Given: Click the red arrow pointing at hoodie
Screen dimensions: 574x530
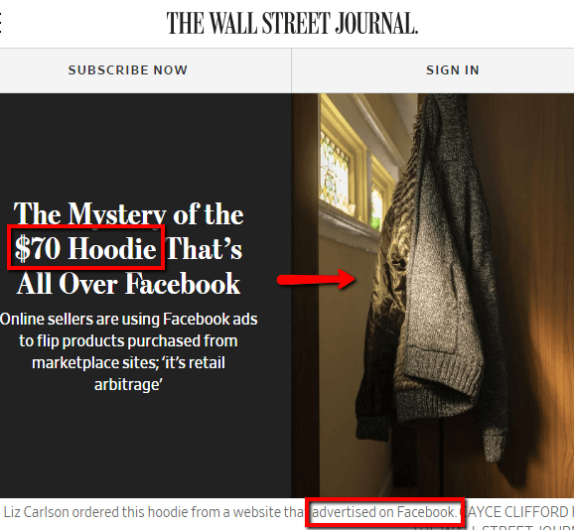Looking at the screenshot, I should coord(316,280).
